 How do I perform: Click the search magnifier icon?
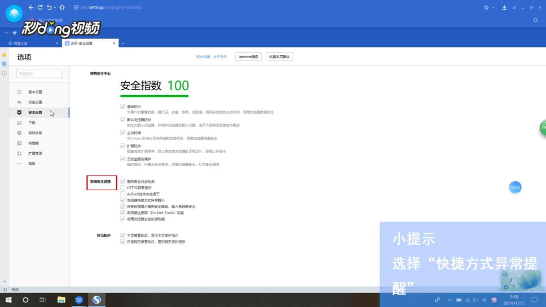click(x=536, y=20)
